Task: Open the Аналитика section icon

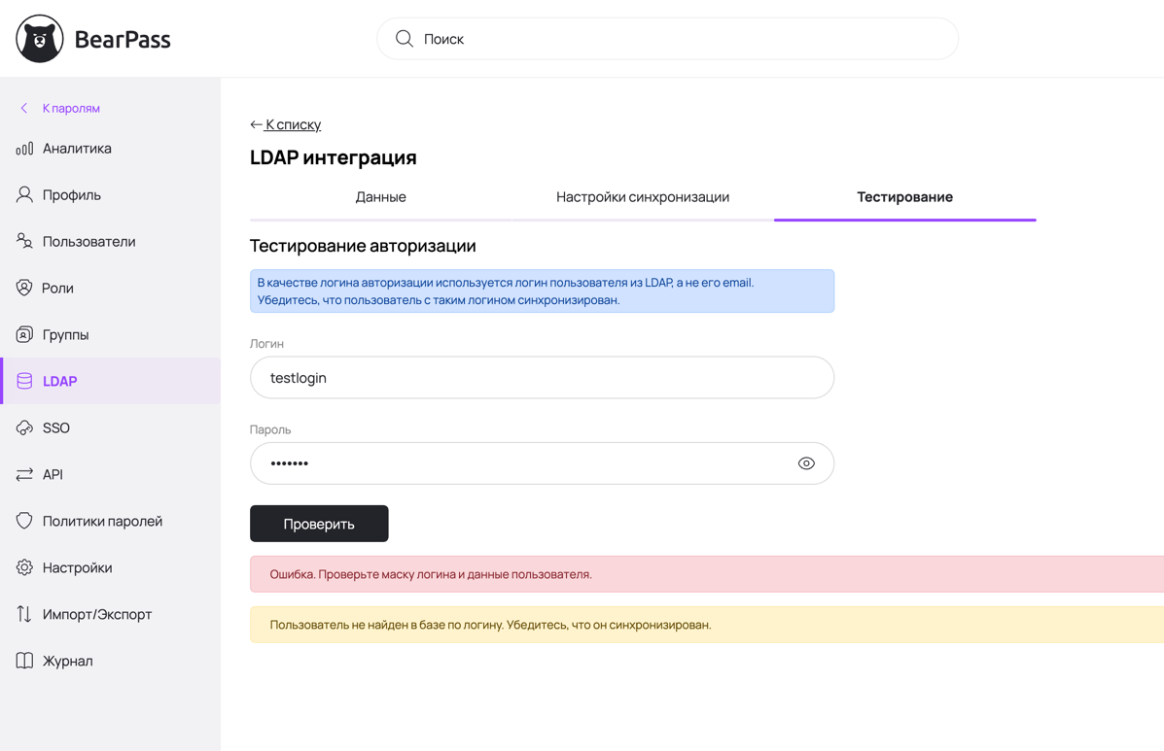Action: (x=23, y=148)
